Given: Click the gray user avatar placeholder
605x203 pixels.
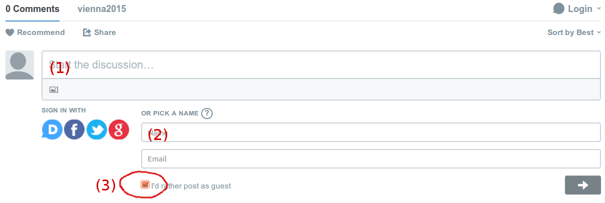Looking at the screenshot, I should (20, 65).
